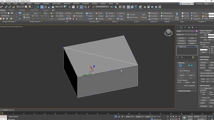Open the David Wilson user account dropdown
Screen dimensions: 214x120
coord(187,4)
